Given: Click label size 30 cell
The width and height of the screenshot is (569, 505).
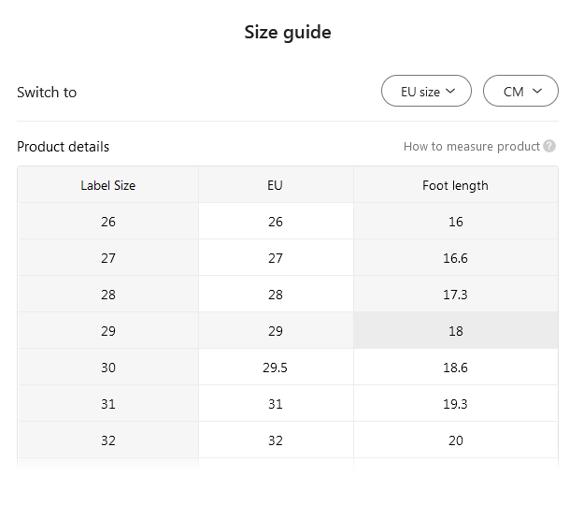Looking at the screenshot, I should point(108,368).
